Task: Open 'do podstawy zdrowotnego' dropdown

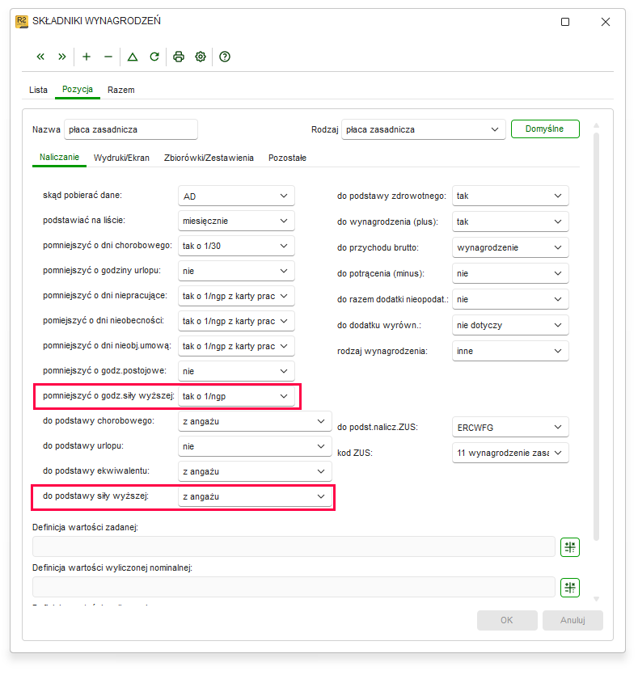Action: (x=510, y=196)
